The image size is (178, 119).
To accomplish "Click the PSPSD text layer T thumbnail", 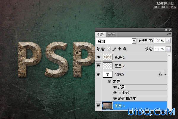I will (x=108, y=74).
